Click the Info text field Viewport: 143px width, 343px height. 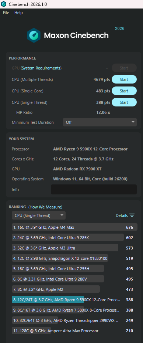coord(94,190)
